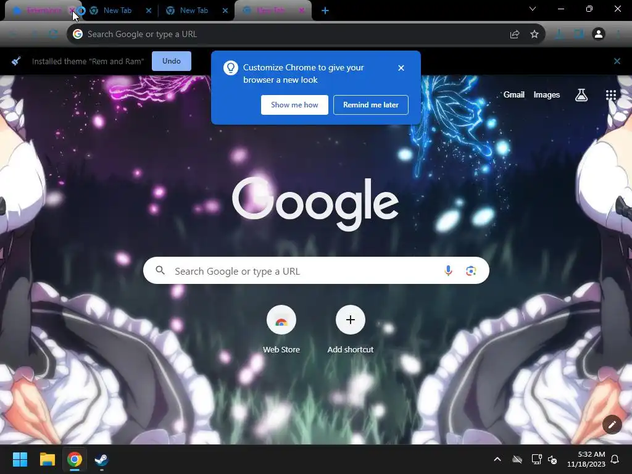Open Chrome Labs flask in the toolbar
This screenshot has height=474, width=632.
click(559, 35)
